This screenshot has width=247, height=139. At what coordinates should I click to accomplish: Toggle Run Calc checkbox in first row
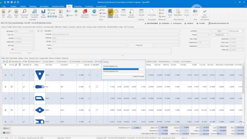pyautogui.click(x=12, y=75)
